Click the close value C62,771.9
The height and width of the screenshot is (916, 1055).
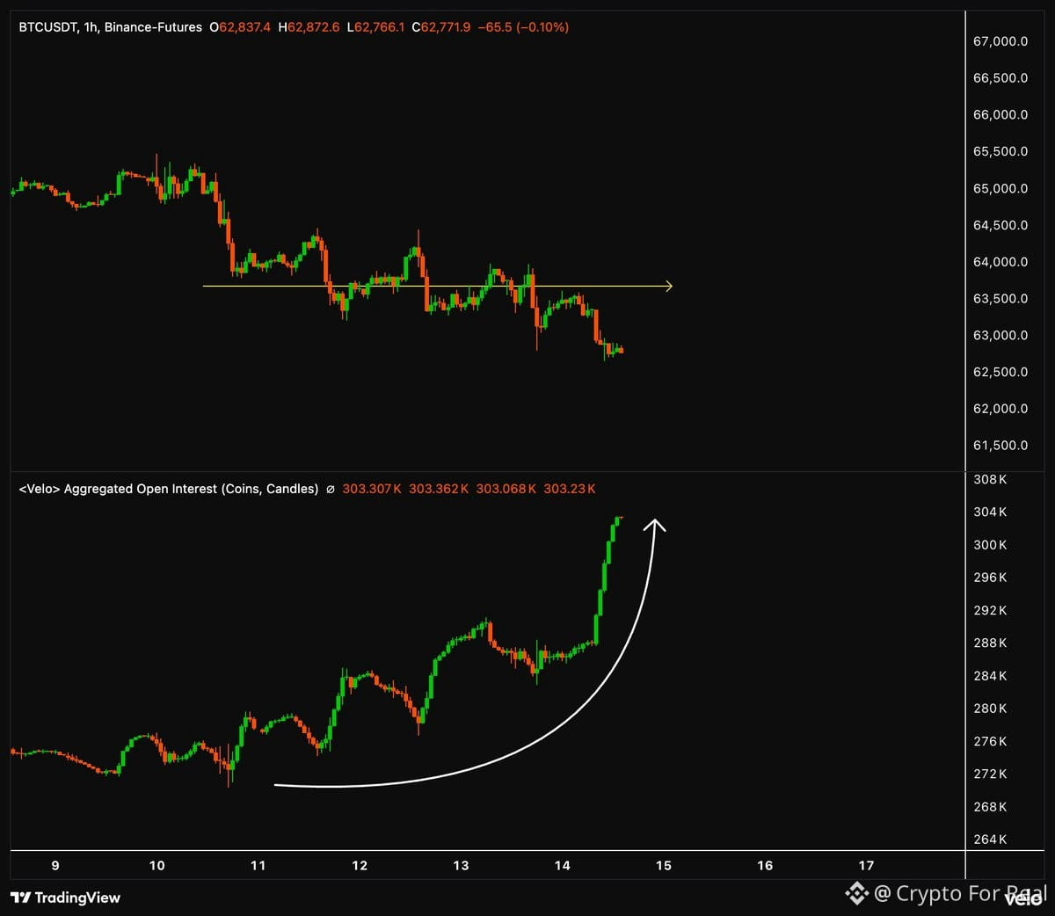click(441, 27)
